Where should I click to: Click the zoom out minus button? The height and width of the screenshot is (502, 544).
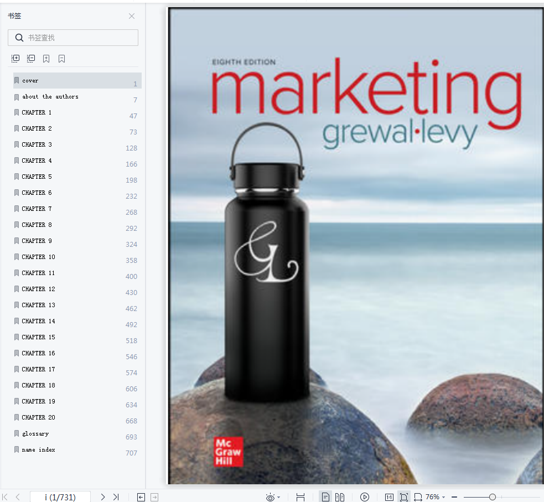click(454, 497)
